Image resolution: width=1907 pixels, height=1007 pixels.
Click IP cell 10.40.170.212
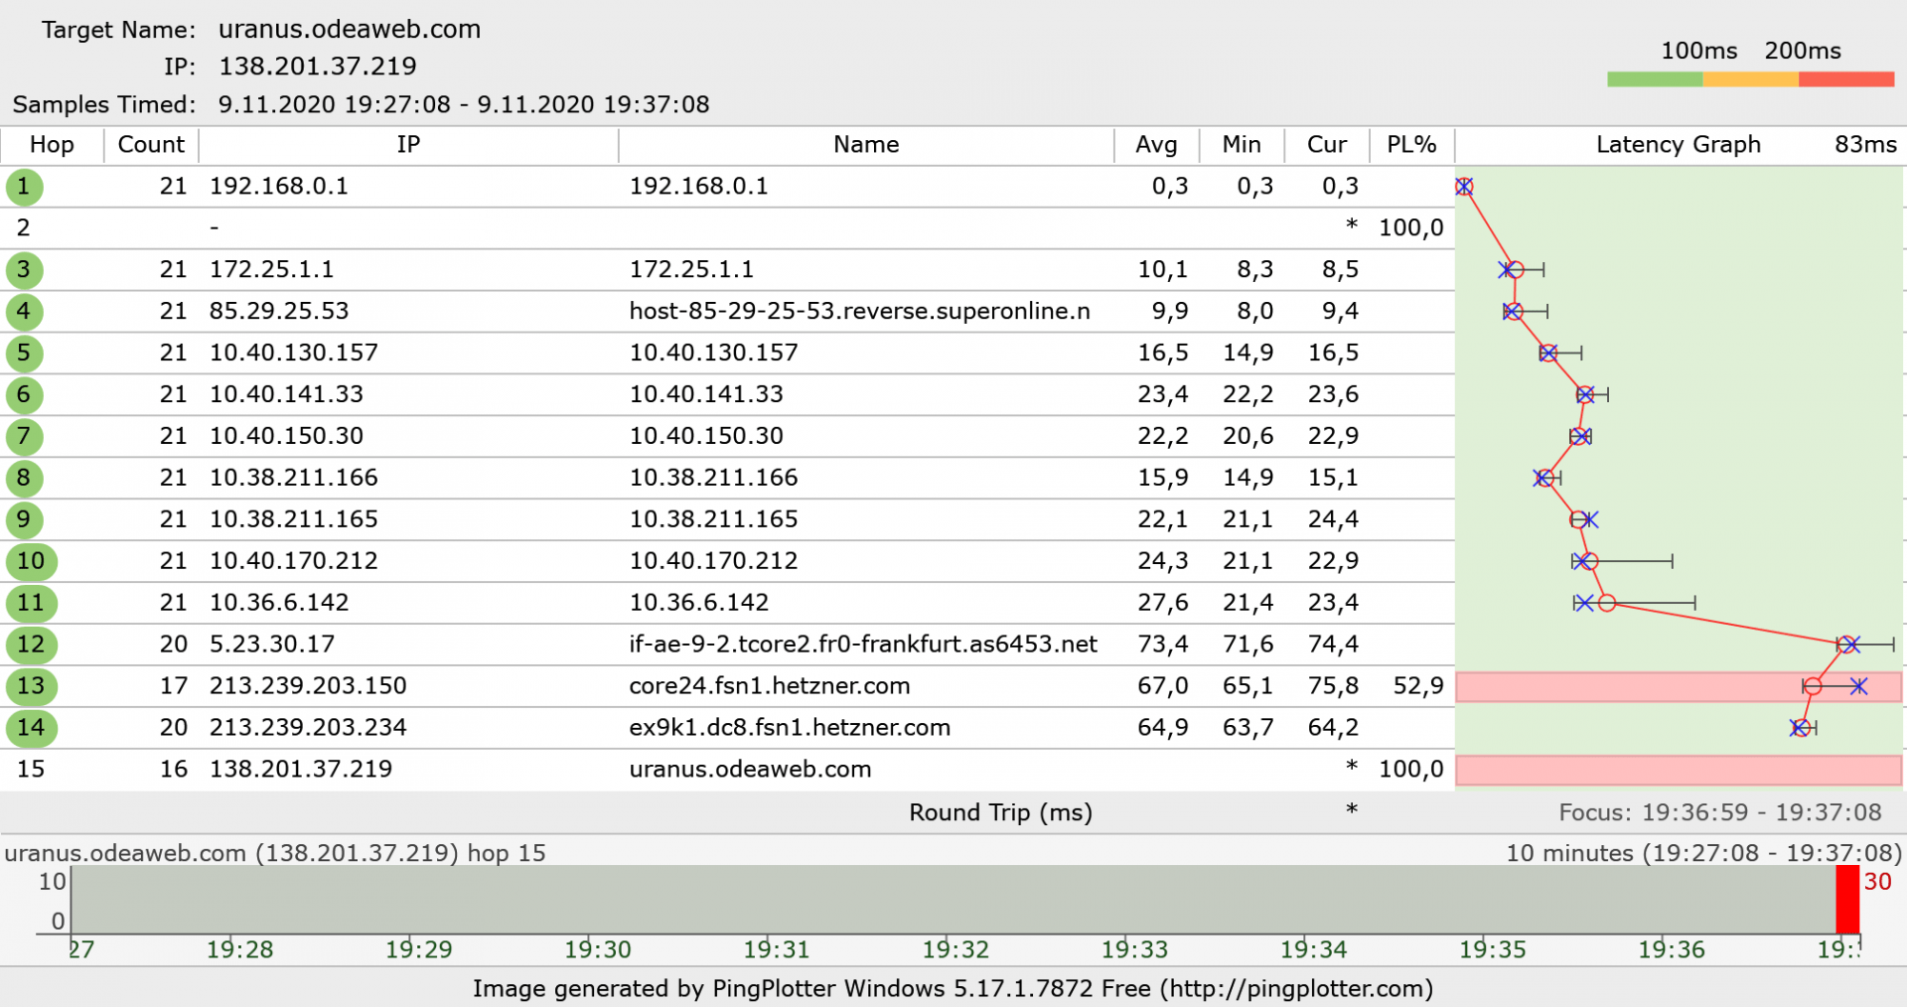tap(294, 562)
